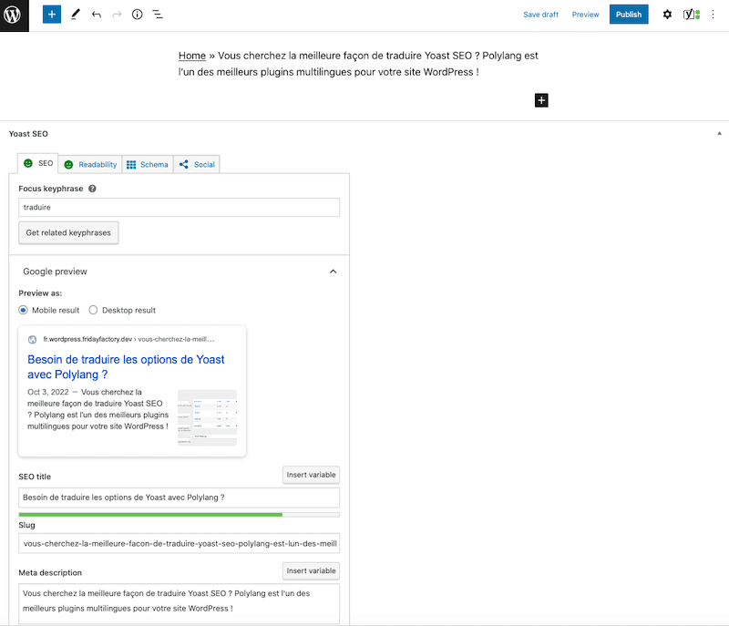Screen dimensions: 729x626
Task: Click the blue Google preview title link
Action: click(x=126, y=367)
